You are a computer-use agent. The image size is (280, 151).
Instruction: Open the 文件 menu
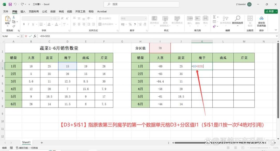(6, 11)
